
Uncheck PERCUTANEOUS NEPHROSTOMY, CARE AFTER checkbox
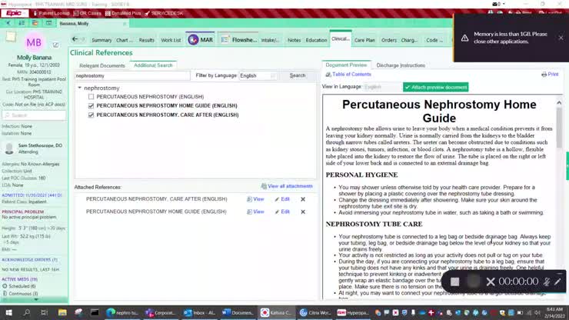(91, 115)
